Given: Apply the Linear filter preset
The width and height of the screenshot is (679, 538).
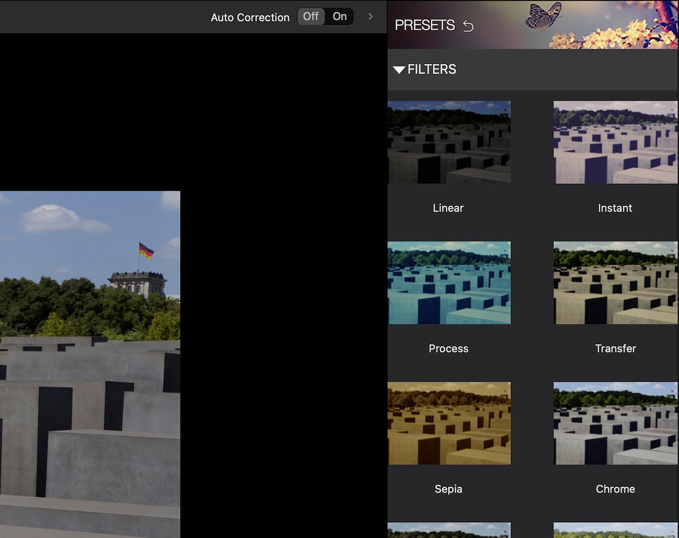Looking at the screenshot, I should point(449,141).
